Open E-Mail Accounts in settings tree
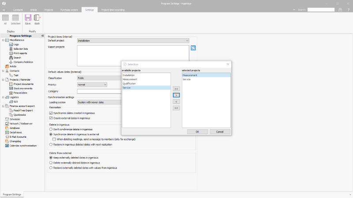The height and width of the screenshot is (198, 353). tap(19, 136)
